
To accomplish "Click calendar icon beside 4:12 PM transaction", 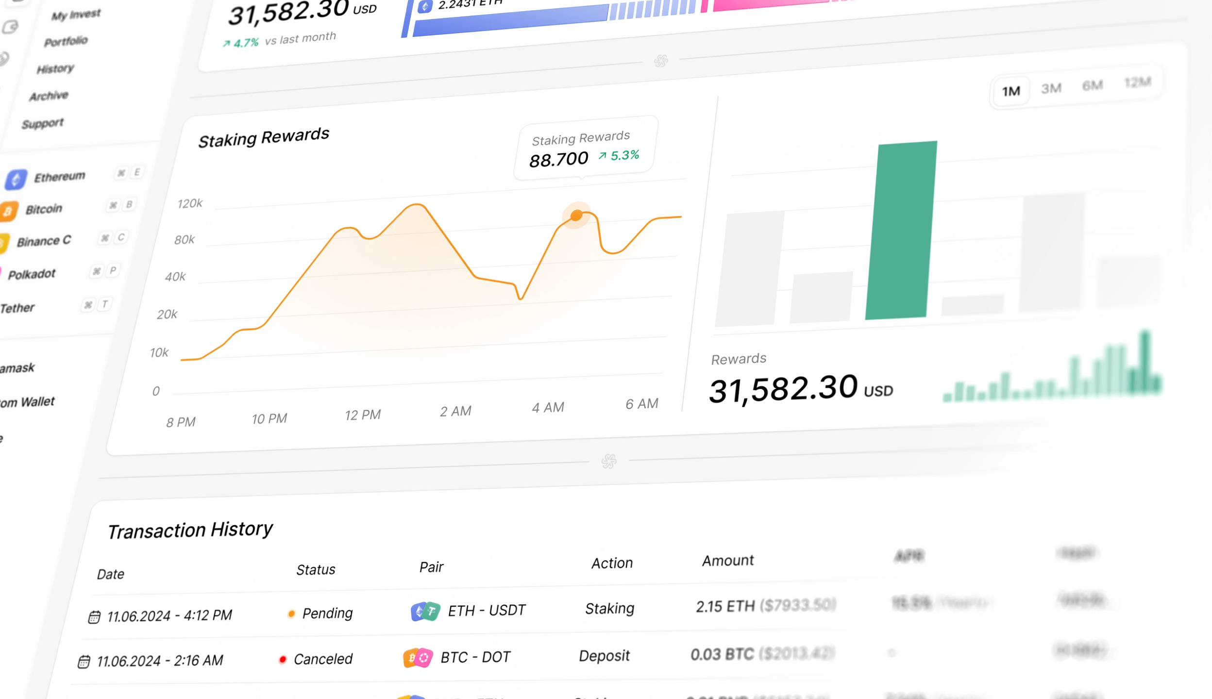I will [x=94, y=617].
